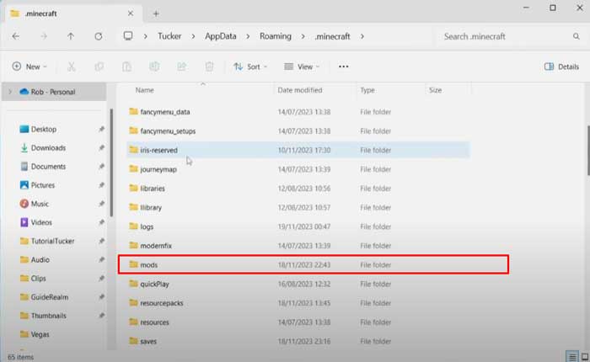
Task: Click the Delete trash icon
Action: click(x=209, y=67)
